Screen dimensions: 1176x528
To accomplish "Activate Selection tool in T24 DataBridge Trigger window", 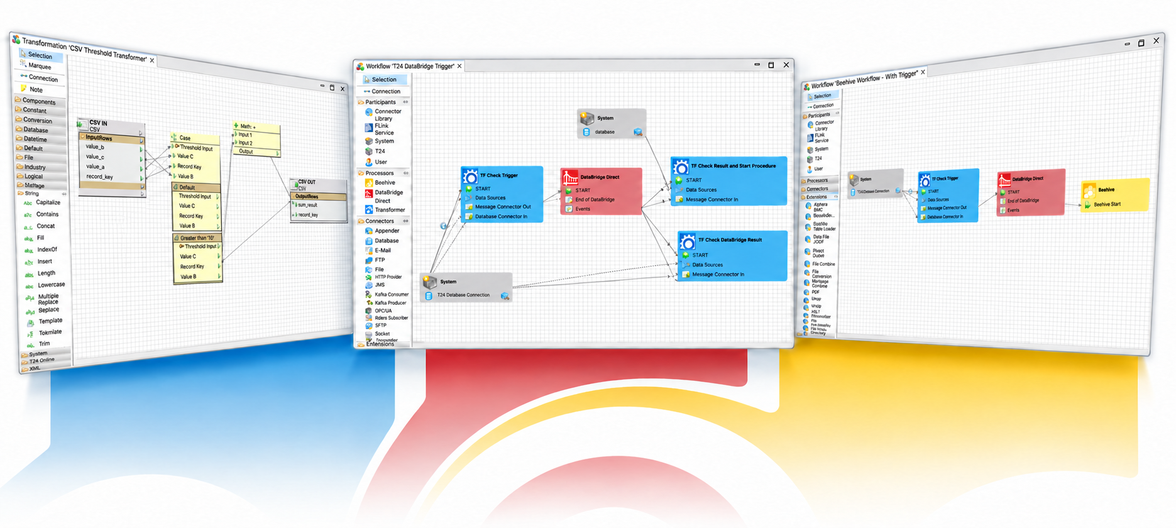I will tap(383, 79).
